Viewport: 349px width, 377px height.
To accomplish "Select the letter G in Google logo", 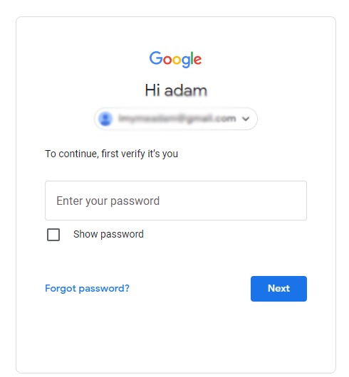I will coord(156,58).
